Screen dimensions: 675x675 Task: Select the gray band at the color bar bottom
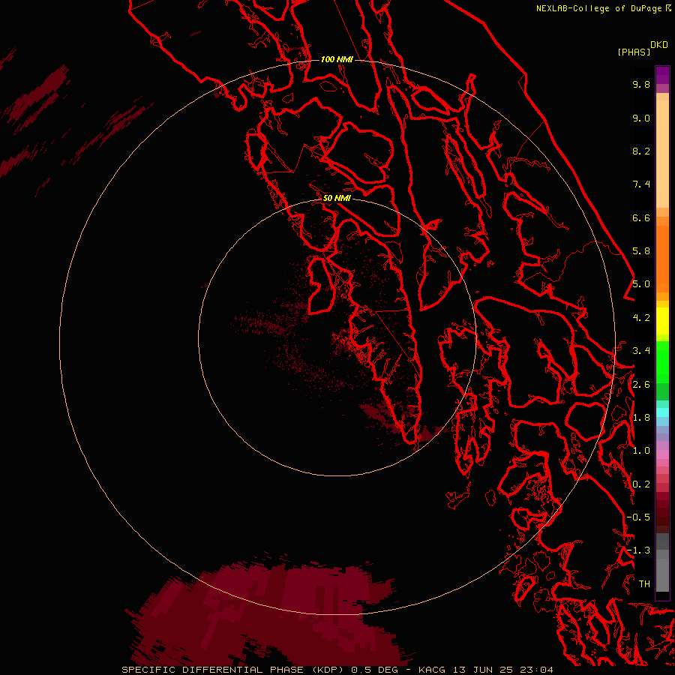click(x=662, y=574)
